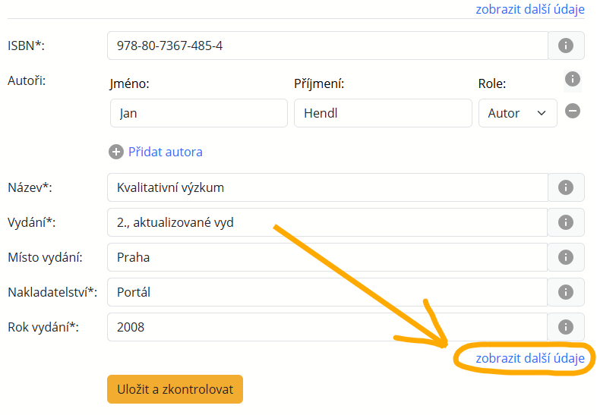Show help icon for Nakladatelství field
Image resolution: width=597 pixels, height=415 pixels.
pyautogui.click(x=565, y=292)
